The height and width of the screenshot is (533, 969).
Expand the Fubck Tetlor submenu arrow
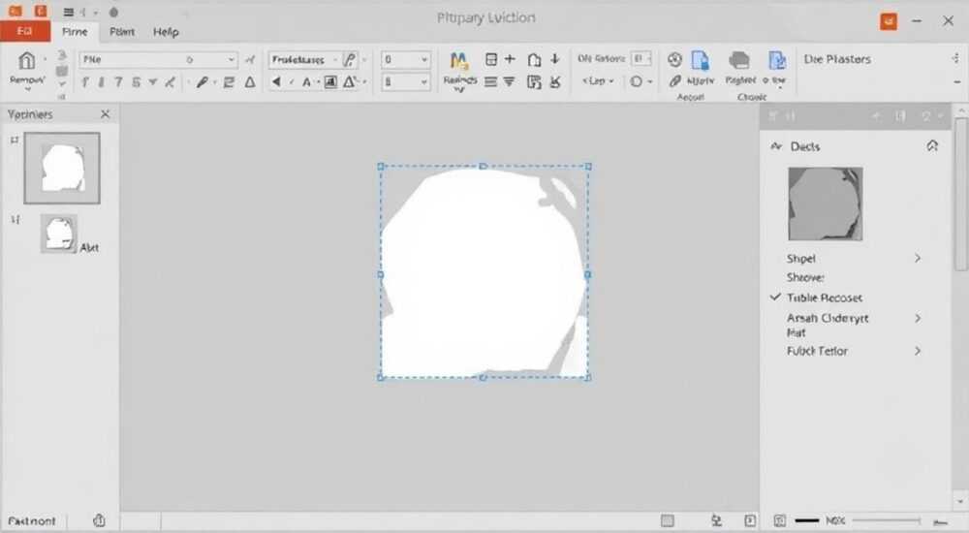[x=918, y=351]
